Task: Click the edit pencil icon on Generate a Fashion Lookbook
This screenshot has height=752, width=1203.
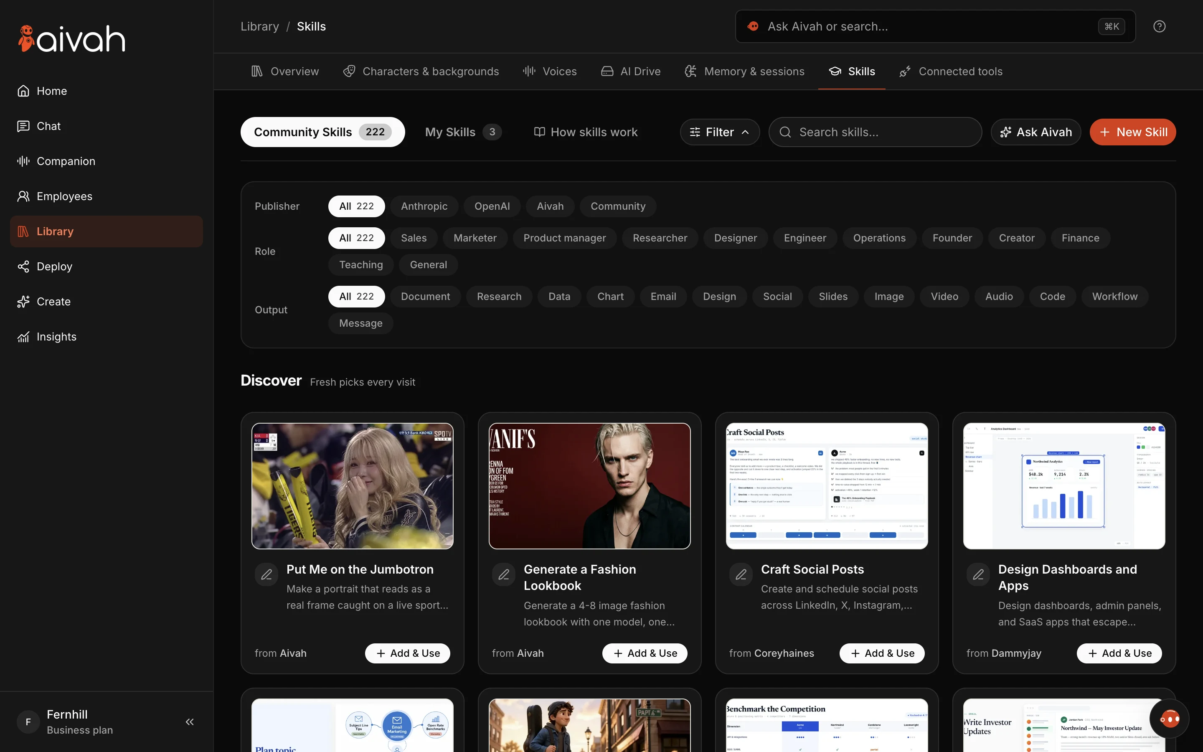Action: pos(504,574)
